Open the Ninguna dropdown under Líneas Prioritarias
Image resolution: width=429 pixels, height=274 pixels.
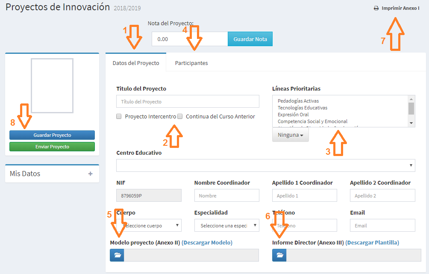(x=291, y=135)
